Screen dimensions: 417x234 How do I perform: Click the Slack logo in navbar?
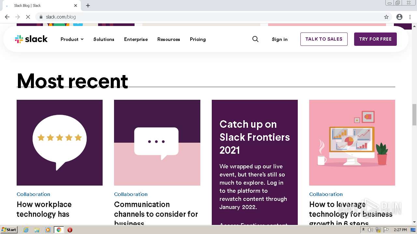pyautogui.click(x=31, y=39)
